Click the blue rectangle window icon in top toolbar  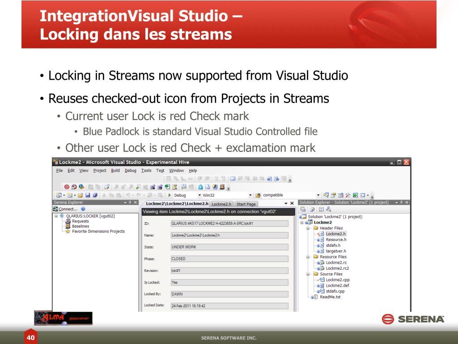pyautogui.click(x=233, y=178)
